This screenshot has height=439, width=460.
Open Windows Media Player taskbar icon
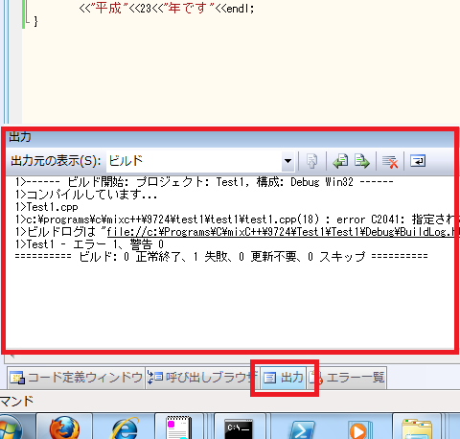pyautogui.click(x=359, y=428)
